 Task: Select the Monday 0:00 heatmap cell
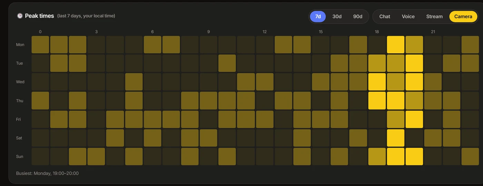point(40,45)
